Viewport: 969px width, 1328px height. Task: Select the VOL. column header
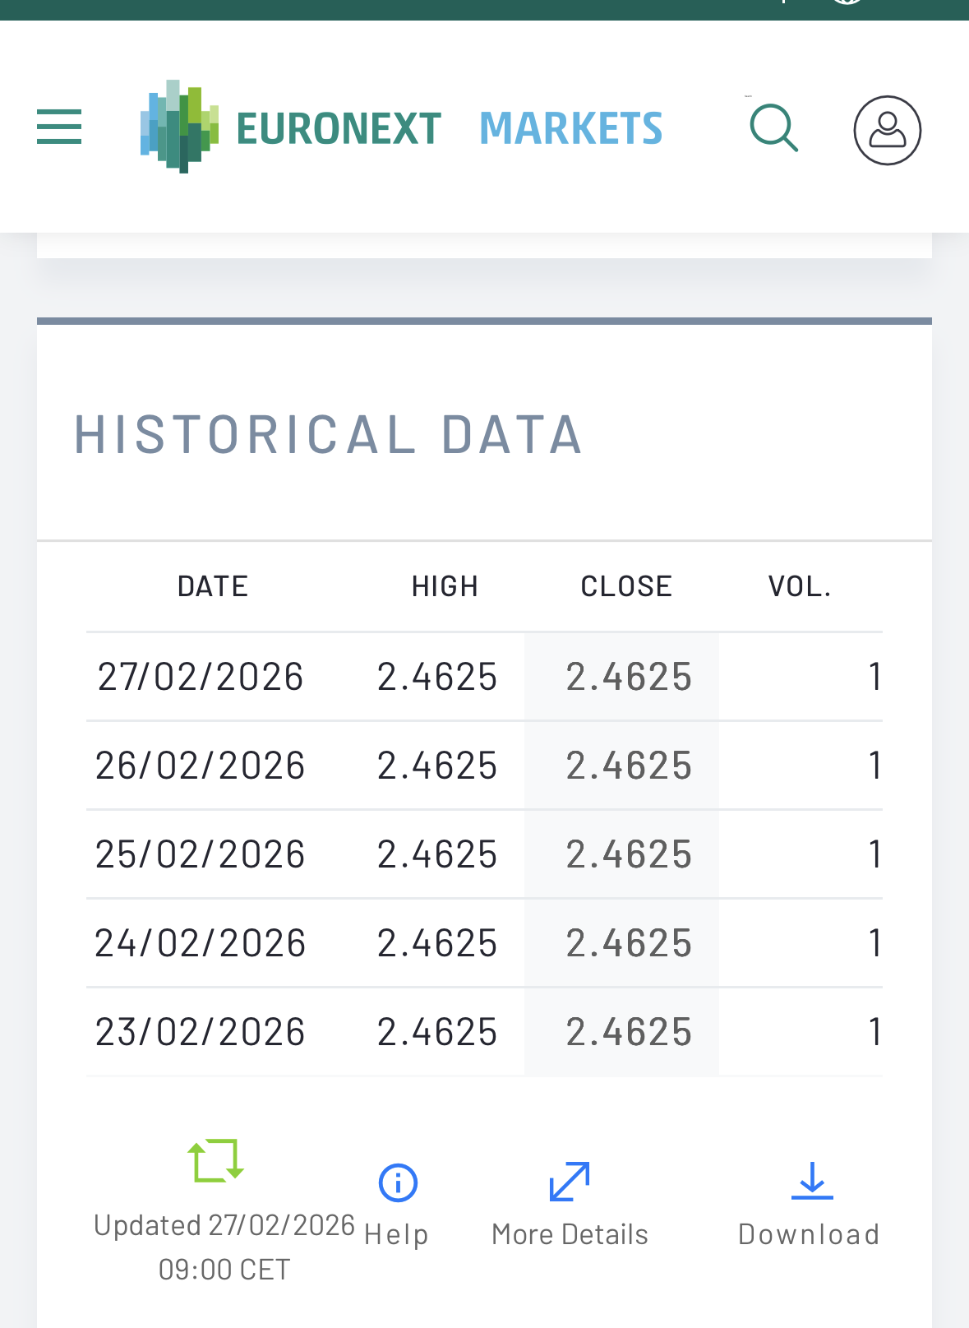tap(800, 586)
